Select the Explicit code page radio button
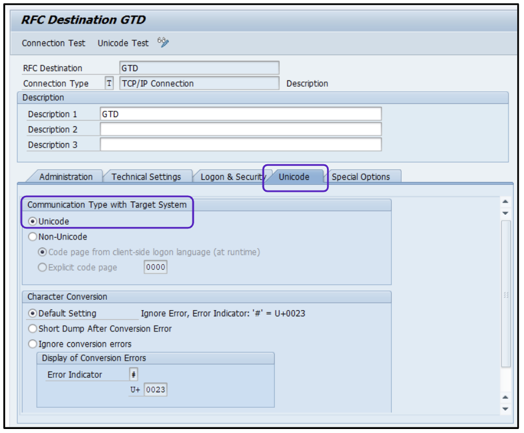The image size is (524, 433). coord(43,267)
